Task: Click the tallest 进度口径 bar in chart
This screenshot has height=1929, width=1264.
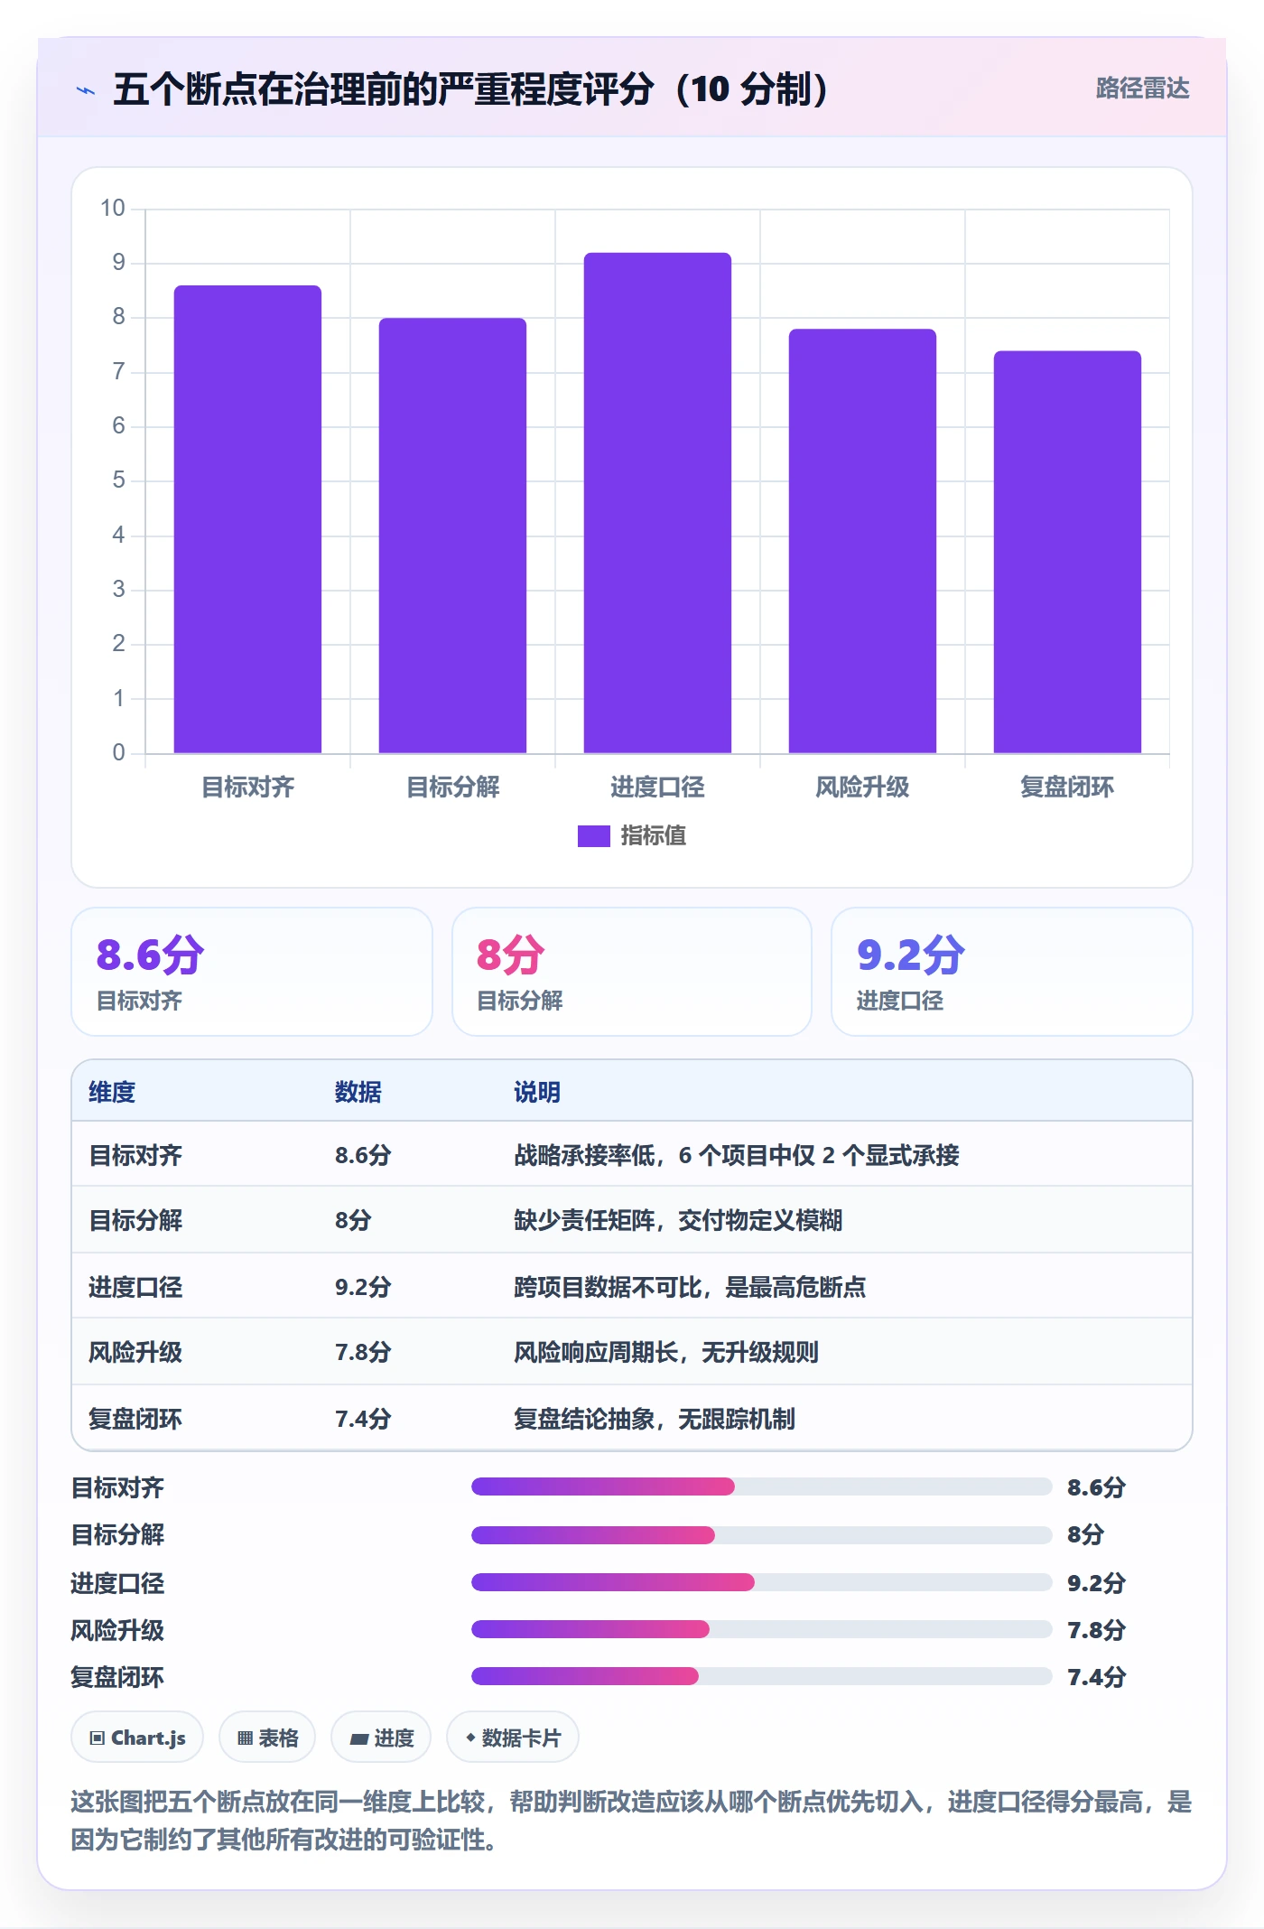Action: 657,503
